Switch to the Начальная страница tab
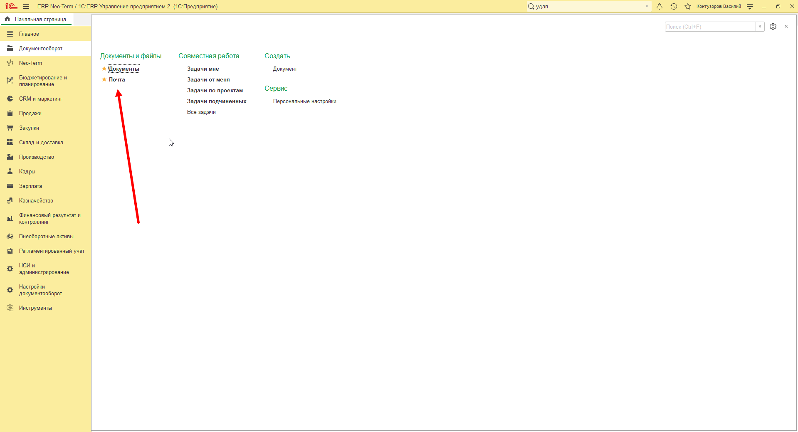The height and width of the screenshot is (432, 798). tap(36, 19)
